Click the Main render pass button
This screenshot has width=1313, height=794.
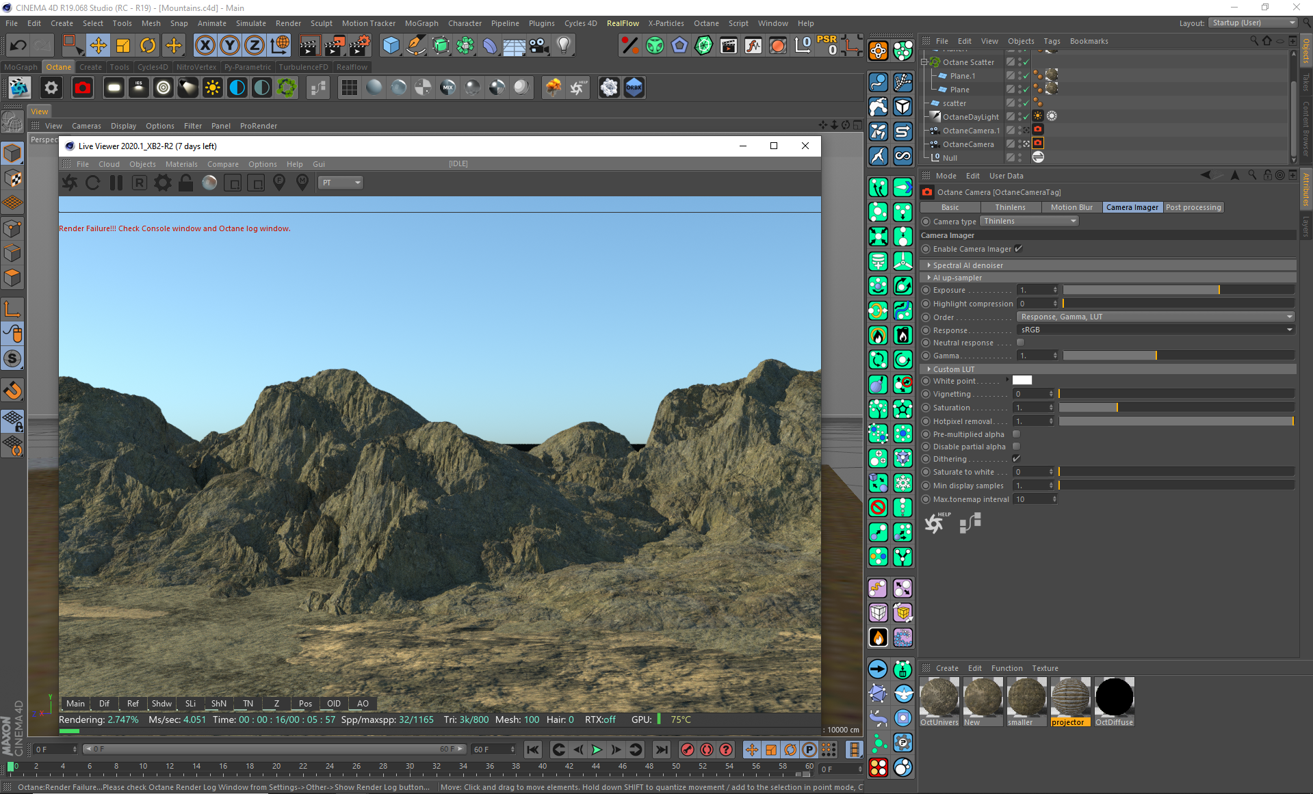(75, 703)
